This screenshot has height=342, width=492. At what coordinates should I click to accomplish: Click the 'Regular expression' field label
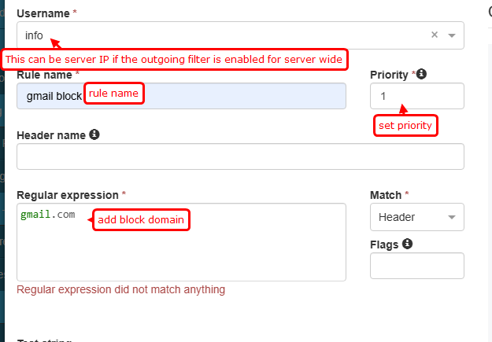click(x=68, y=194)
